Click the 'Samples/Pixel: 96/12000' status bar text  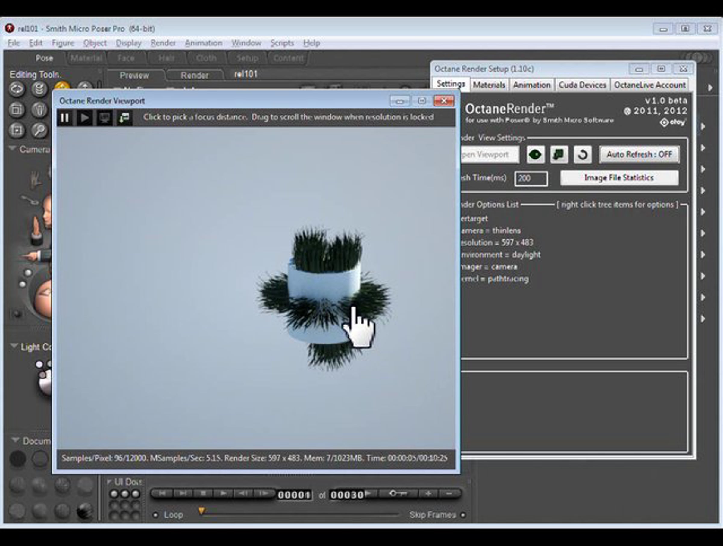click(x=104, y=458)
